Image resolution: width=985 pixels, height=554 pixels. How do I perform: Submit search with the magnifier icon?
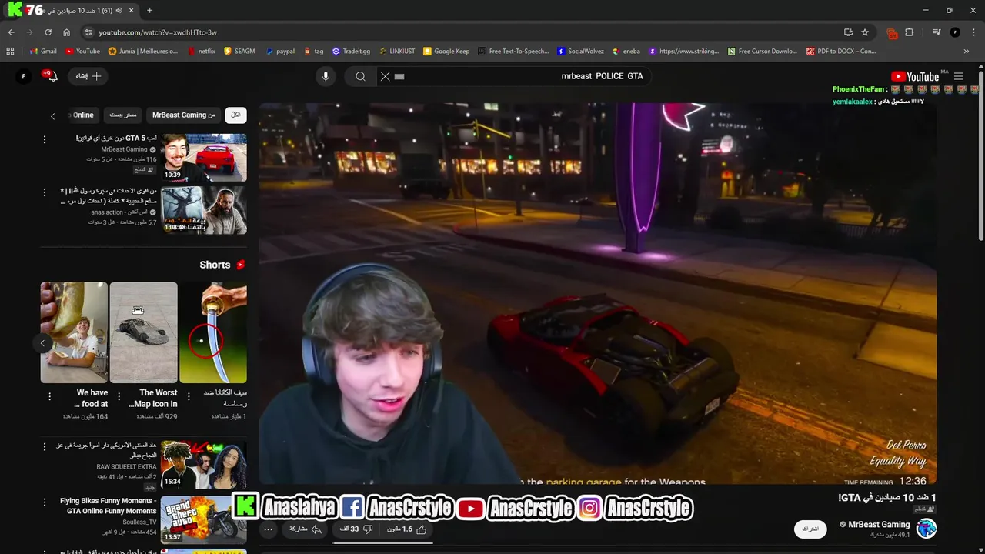[x=360, y=76]
